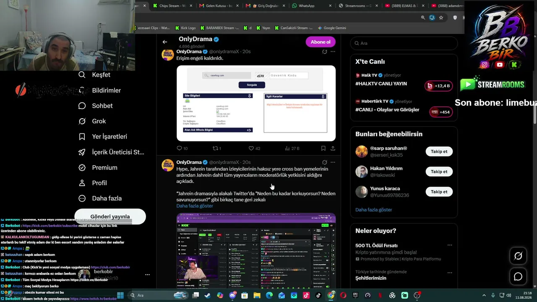Open Profil page in the sidebar

[x=93, y=183]
